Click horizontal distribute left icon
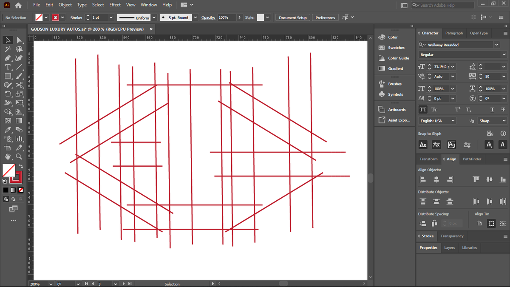Image resolution: width=510 pixels, height=287 pixels. (476, 201)
